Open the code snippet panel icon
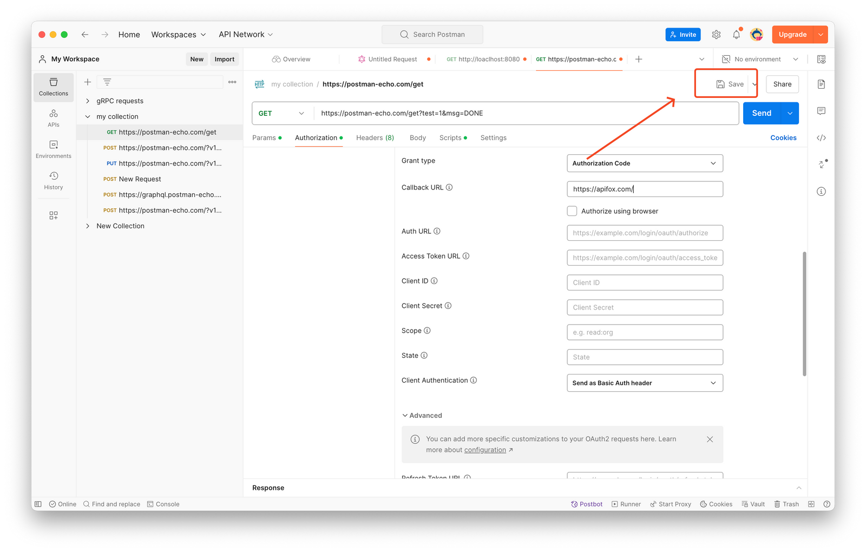 tap(821, 138)
